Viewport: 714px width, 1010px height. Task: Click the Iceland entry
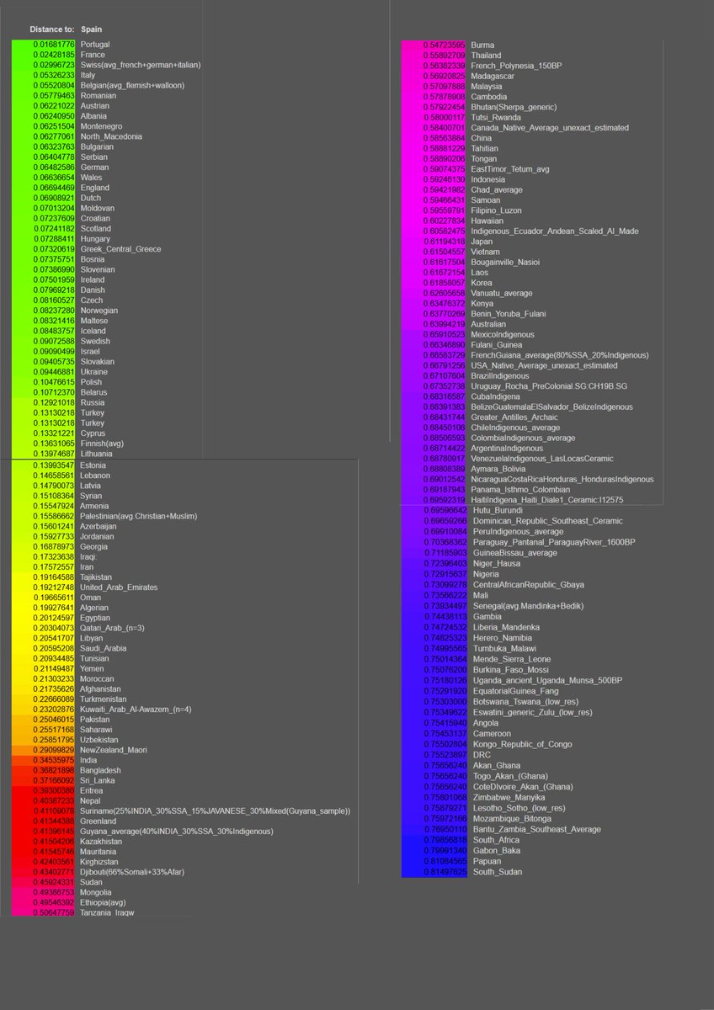95,331
